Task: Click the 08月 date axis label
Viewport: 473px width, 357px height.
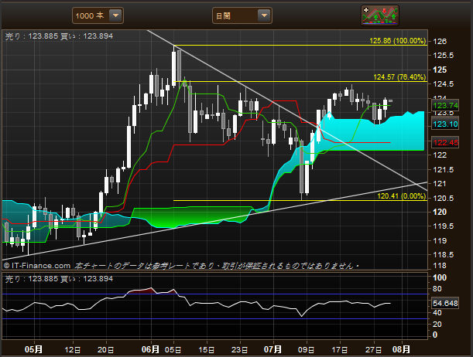Action: coord(401,349)
